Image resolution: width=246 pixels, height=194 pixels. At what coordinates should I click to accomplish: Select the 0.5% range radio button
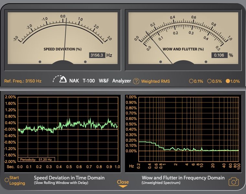(209, 81)
